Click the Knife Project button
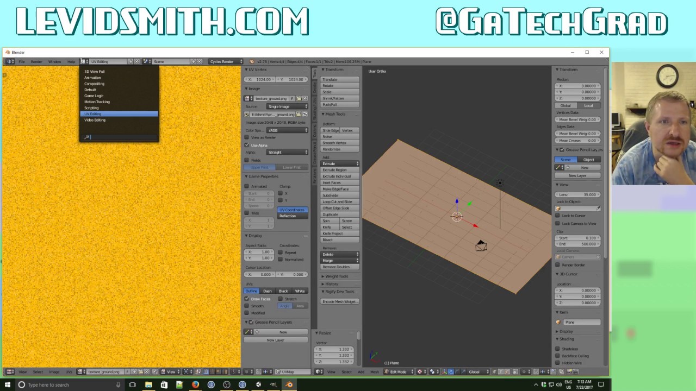This screenshot has height=391, width=696. pos(340,234)
